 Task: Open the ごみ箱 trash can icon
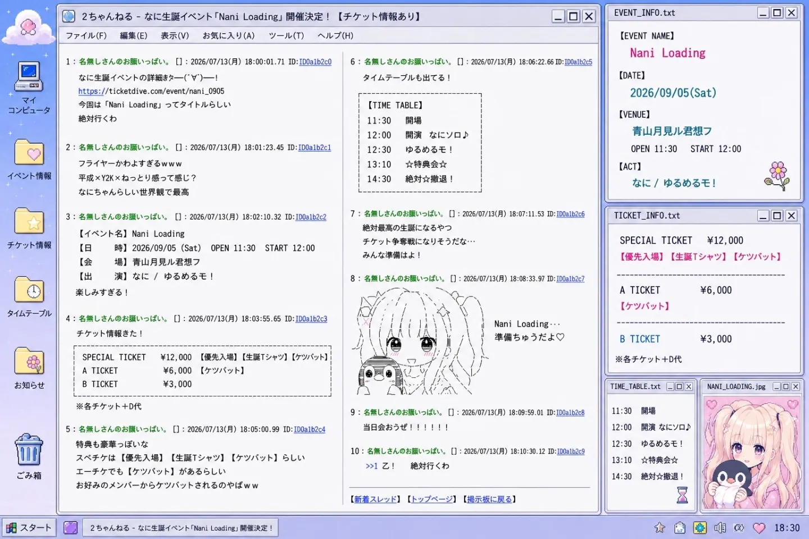(x=29, y=456)
